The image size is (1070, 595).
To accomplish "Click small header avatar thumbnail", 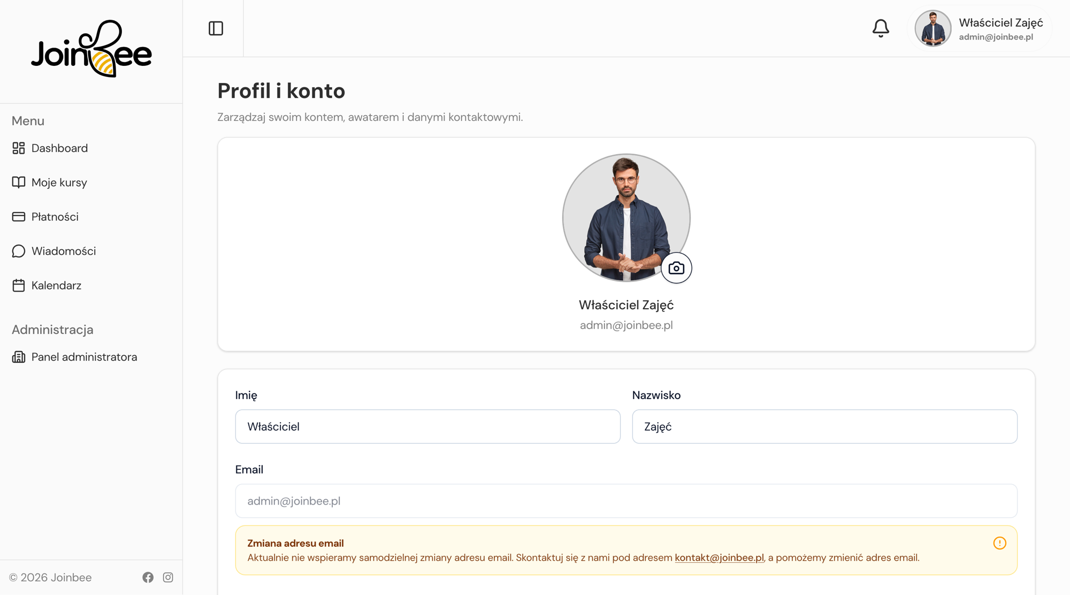I will click(x=933, y=28).
